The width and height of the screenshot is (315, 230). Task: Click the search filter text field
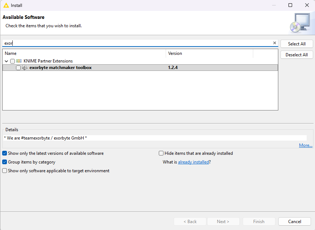(x=138, y=43)
